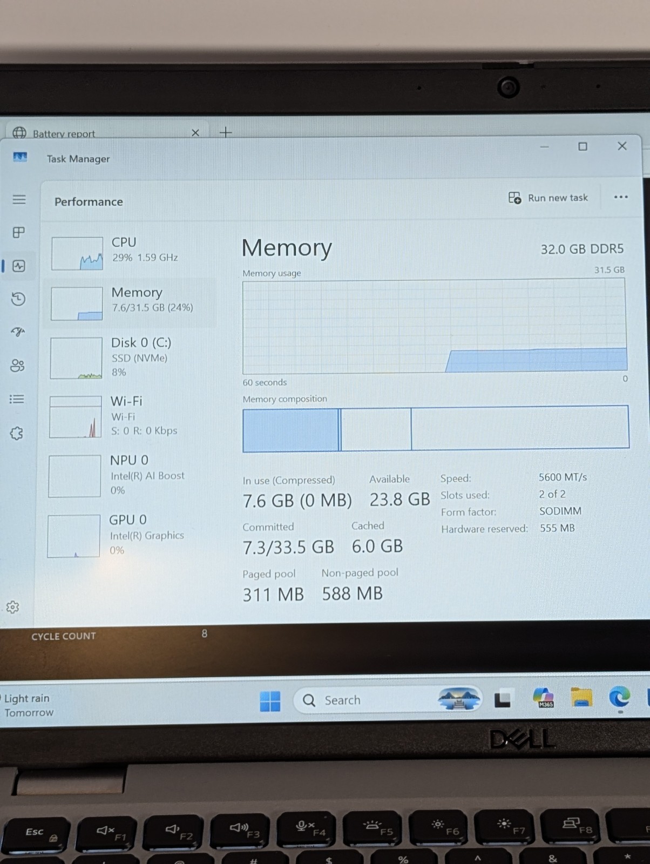Open the Light rain weather widget
This screenshot has width=650, height=864.
[x=28, y=705]
